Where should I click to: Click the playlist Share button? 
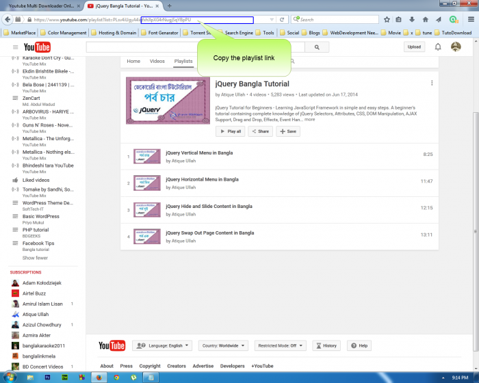[x=260, y=131]
